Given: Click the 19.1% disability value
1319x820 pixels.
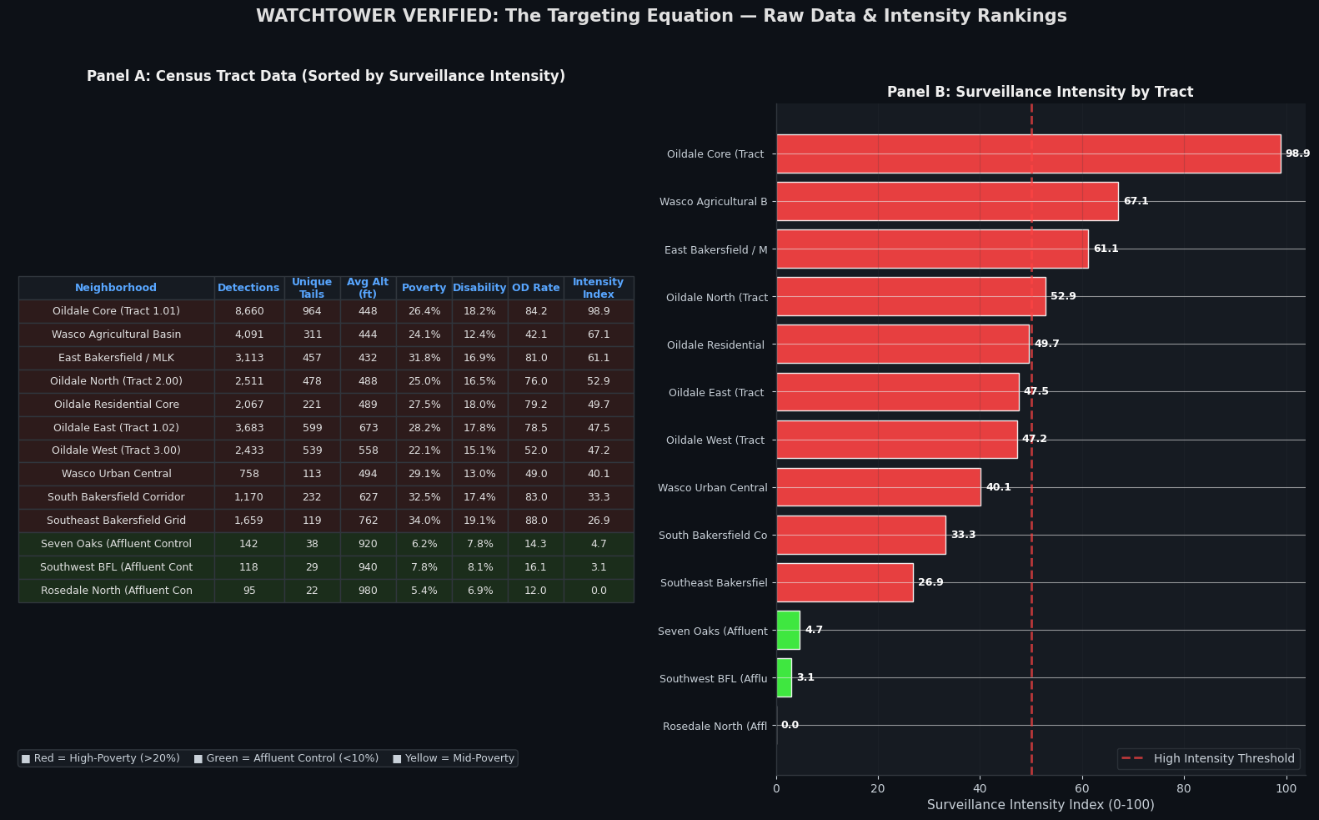Looking at the screenshot, I should point(479,521).
